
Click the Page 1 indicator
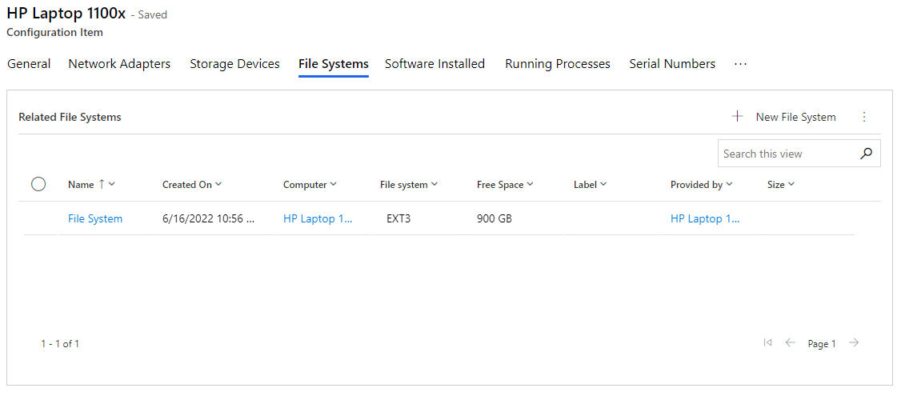[x=822, y=344]
